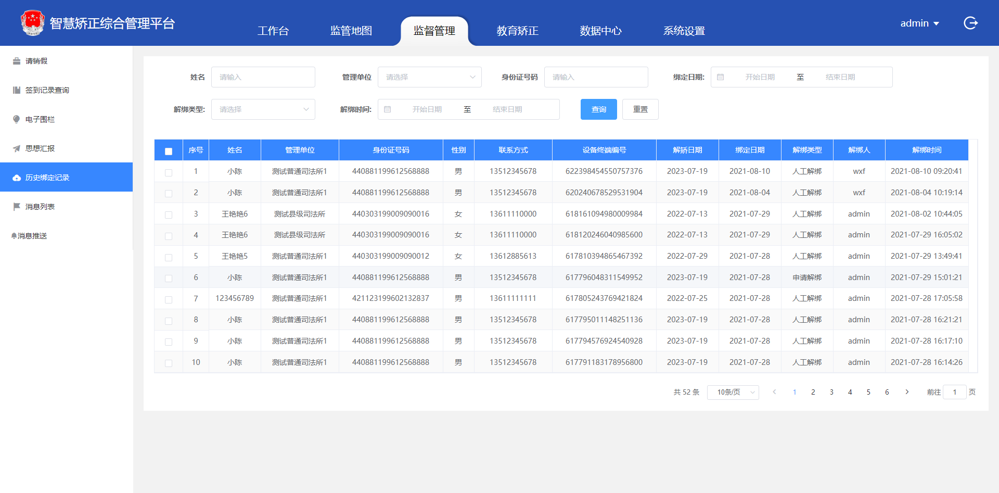Click the chart icon beside 签到记录查询

pos(17,90)
